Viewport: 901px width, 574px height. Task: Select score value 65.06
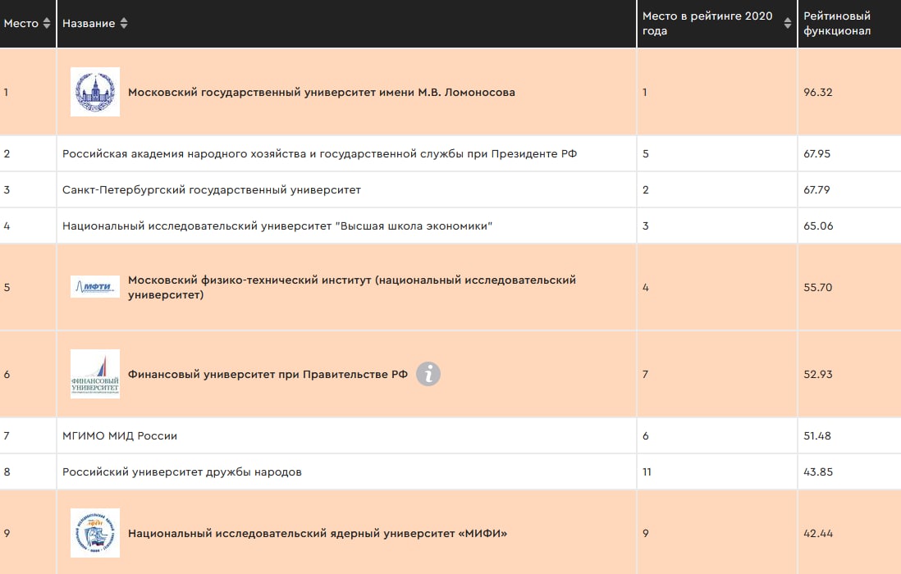(818, 226)
